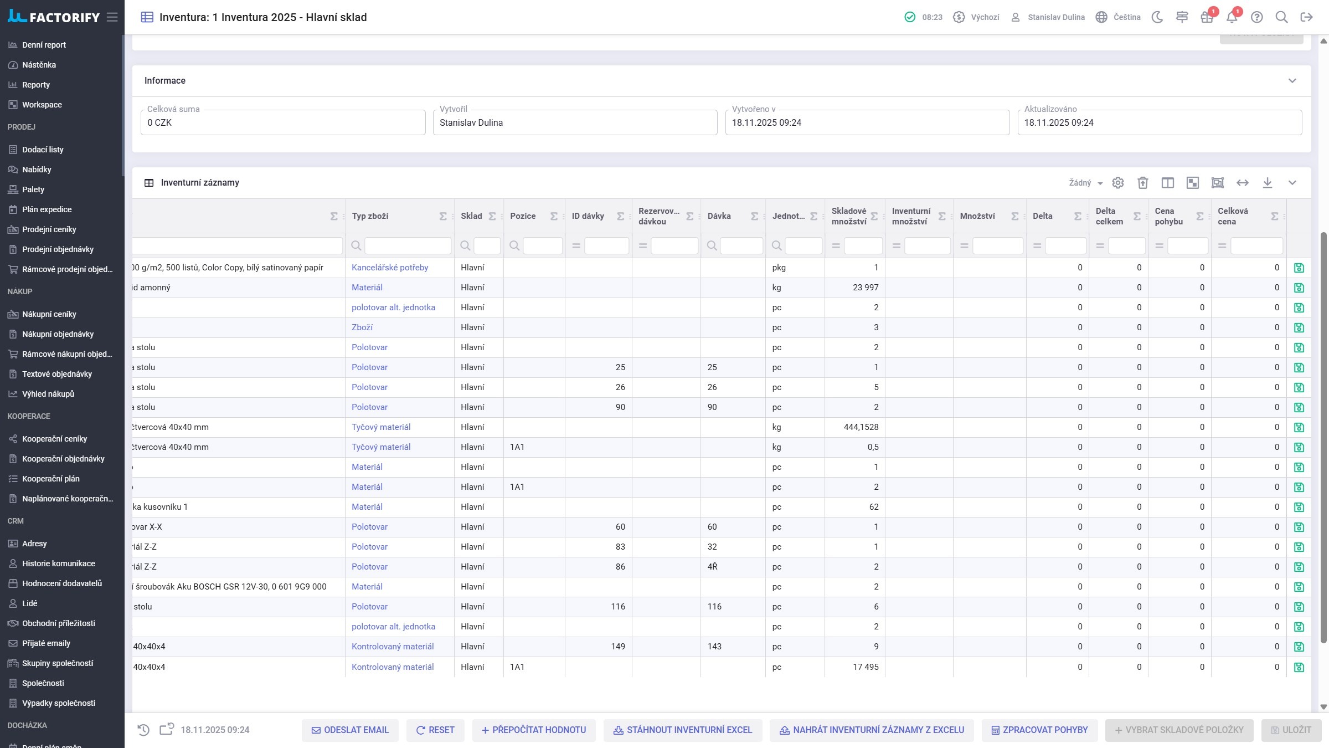This screenshot has height=748, width=1329.
Task: Click STÁHNOUT INVENTURNÍ EXCEL button
Action: click(683, 730)
